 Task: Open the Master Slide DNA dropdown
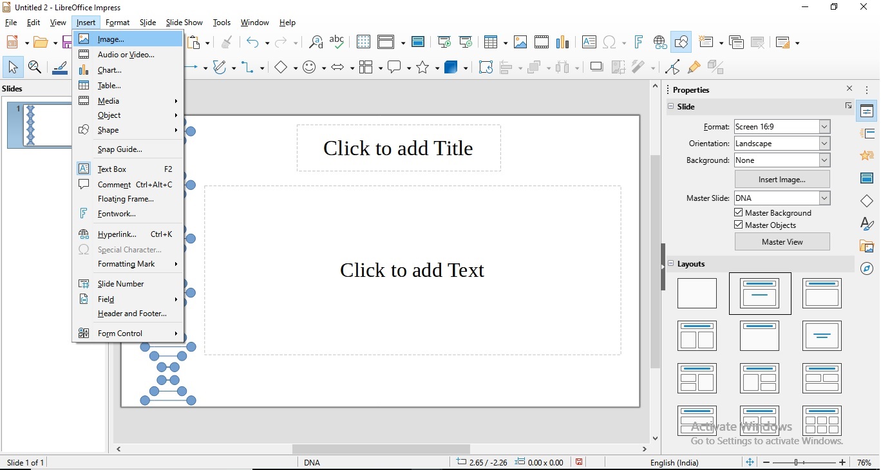824,198
